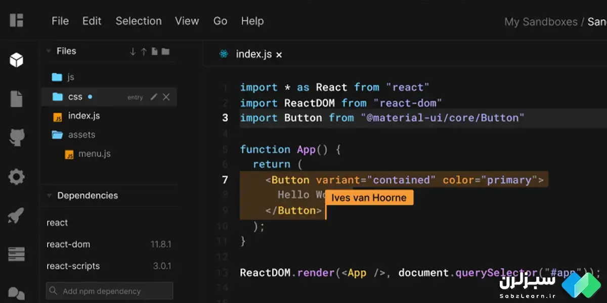The height and width of the screenshot is (303, 607).
Task: Open the GitHub panel in the sidebar
Action: 17,138
